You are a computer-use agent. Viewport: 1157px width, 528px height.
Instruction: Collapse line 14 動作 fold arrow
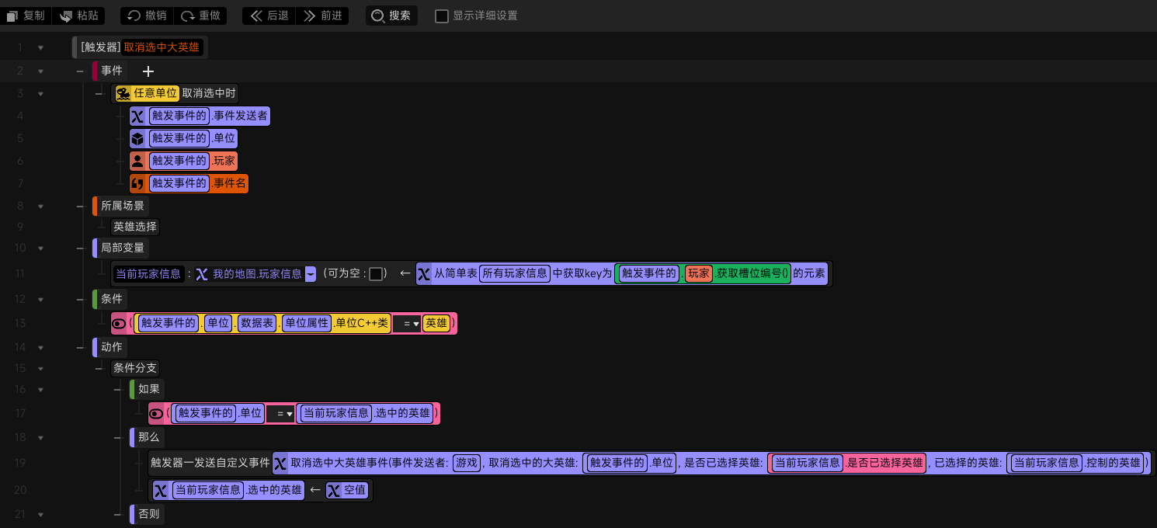coord(40,347)
